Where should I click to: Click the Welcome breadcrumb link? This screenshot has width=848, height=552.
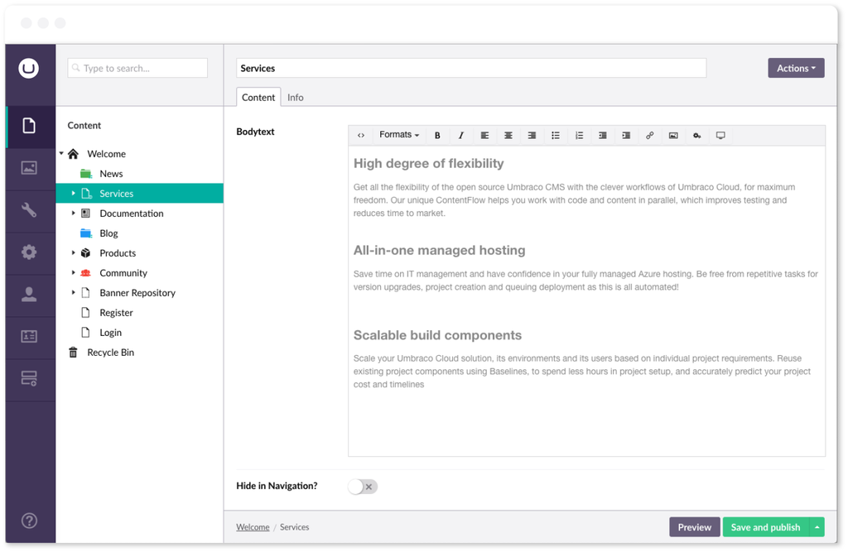tap(253, 527)
